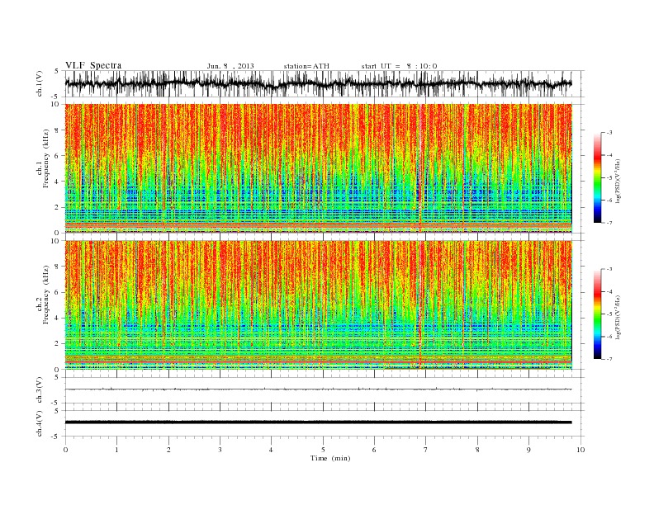
Task: Click the ch.4(V) axis label
Action: [x=39, y=423]
